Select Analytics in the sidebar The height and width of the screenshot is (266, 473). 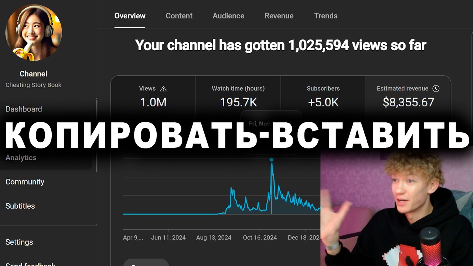click(x=21, y=157)
